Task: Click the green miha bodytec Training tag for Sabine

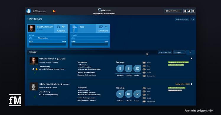Action: tap(177, 88)
